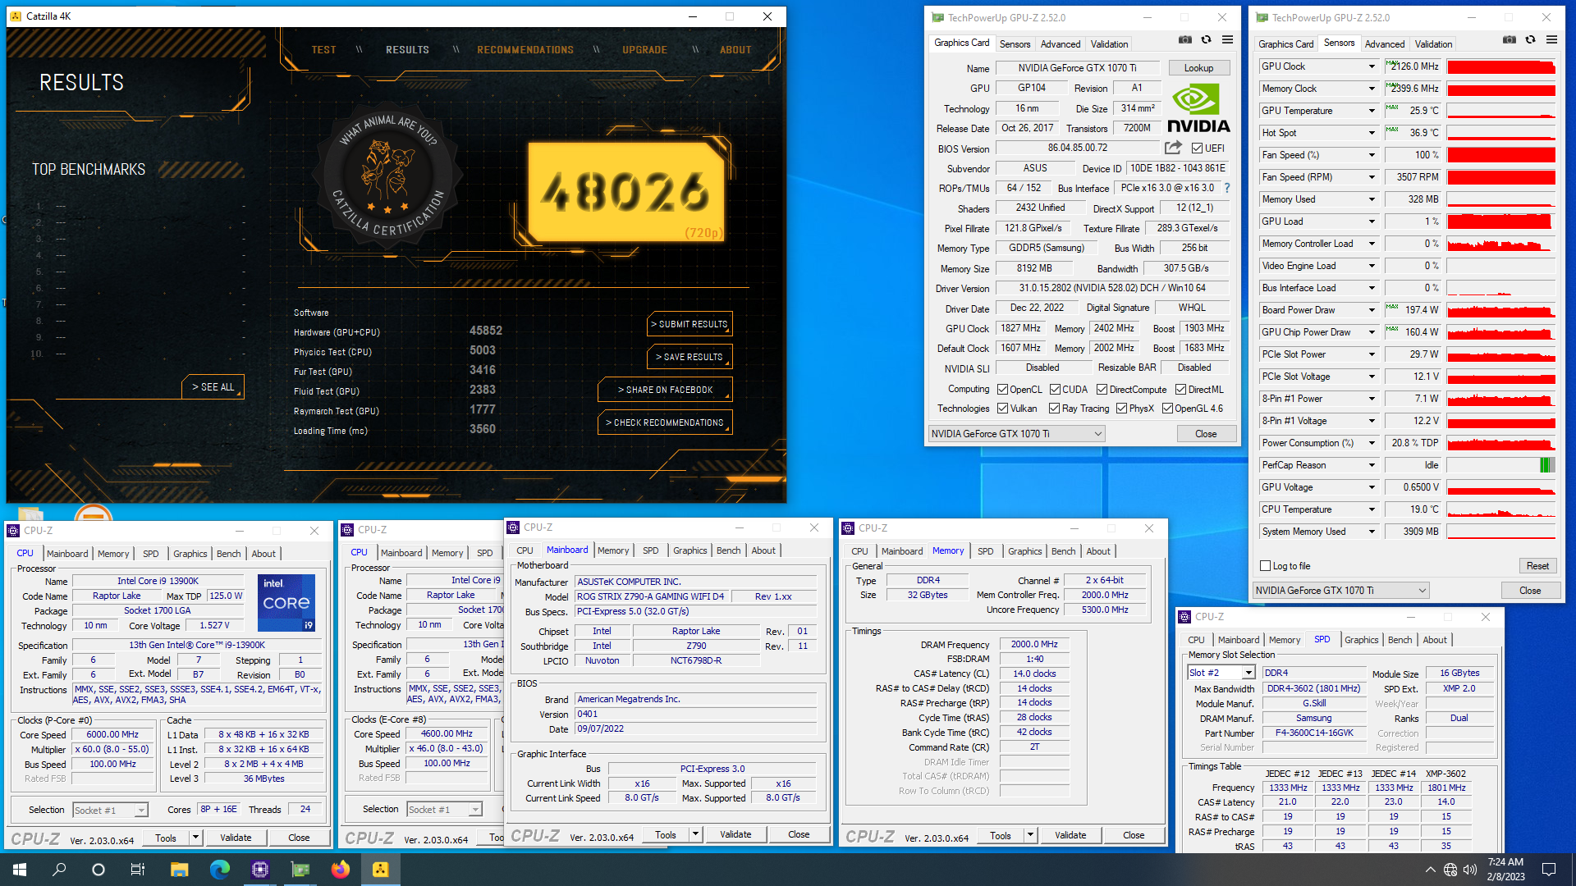Image resolution: width=1576 pixels, height=886 pixels.
Task: Open GPU Temperature sensor dropdown arrow
Action: tap(1371, 111)
